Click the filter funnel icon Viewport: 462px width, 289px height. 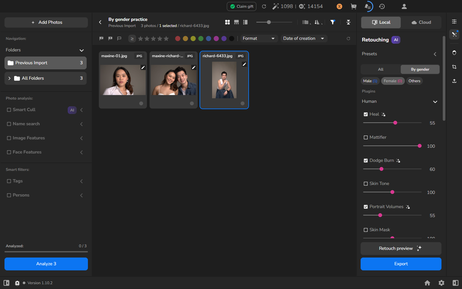pos(333,22)
